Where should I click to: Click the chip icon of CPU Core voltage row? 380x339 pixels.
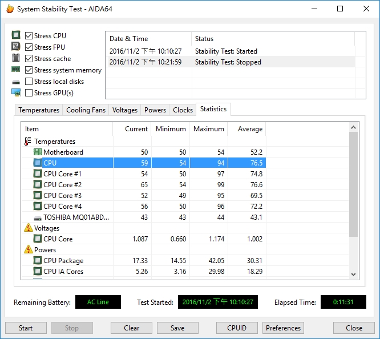tap(38, 239)
